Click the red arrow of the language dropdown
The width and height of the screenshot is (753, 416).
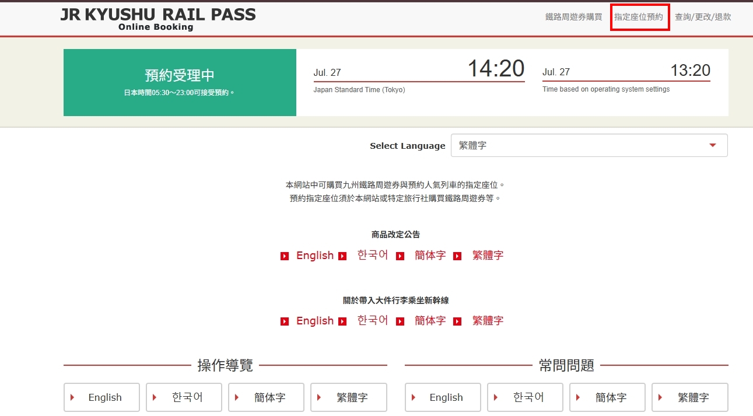point(712,145)
